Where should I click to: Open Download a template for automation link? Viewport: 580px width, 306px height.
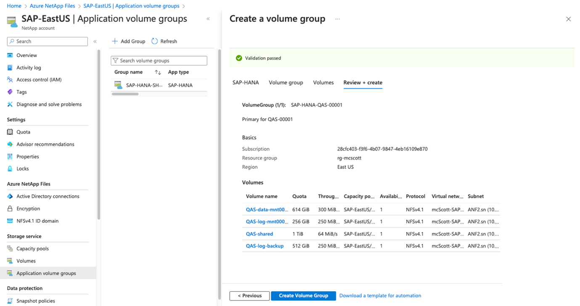[x=380, y=296]
